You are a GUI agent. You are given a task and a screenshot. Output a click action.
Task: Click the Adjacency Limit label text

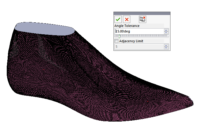coord(131,41)
